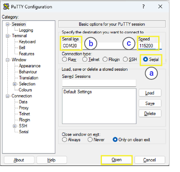Set close window on exit to Never
The width and height of the screenshot is (180, 172).
pos(90,140)
